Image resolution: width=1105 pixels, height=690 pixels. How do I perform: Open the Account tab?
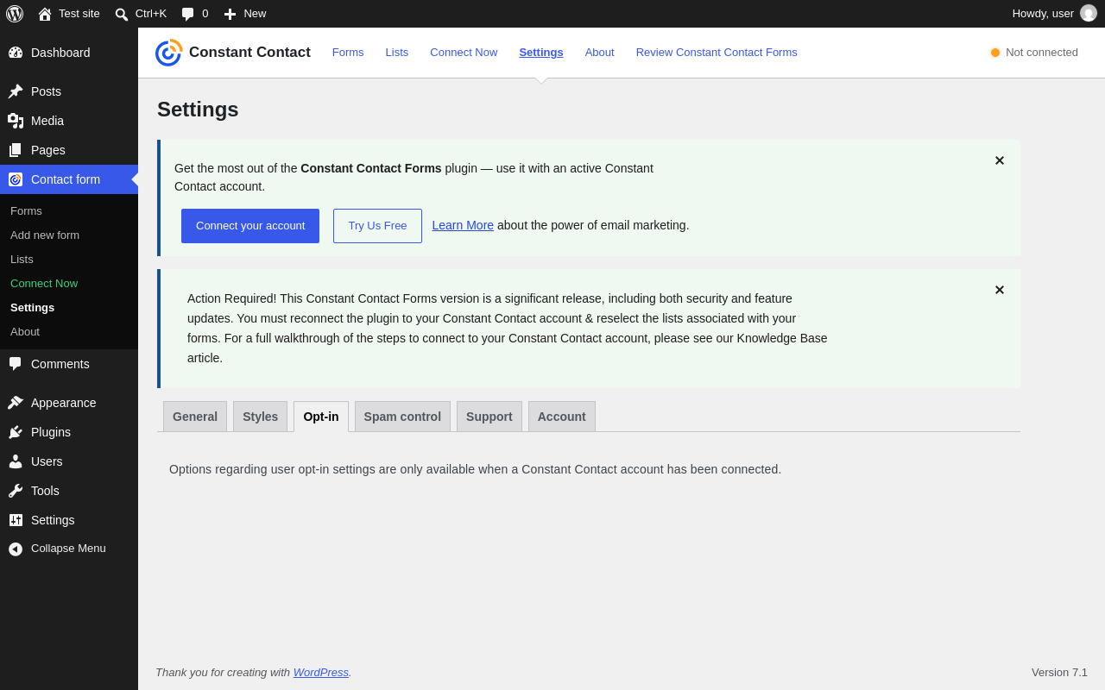562,417
